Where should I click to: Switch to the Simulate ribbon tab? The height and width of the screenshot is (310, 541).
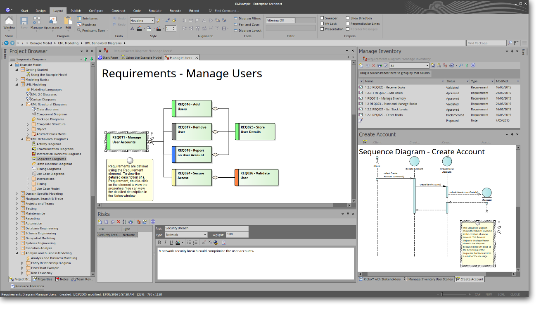click(155, 11)
